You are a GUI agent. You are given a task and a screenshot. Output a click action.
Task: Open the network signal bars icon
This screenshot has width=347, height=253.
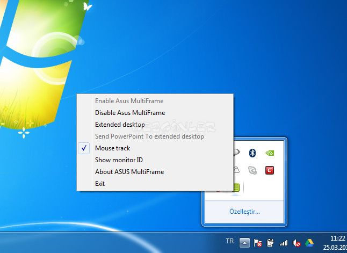pyautogui.click(x=283, y=243)
